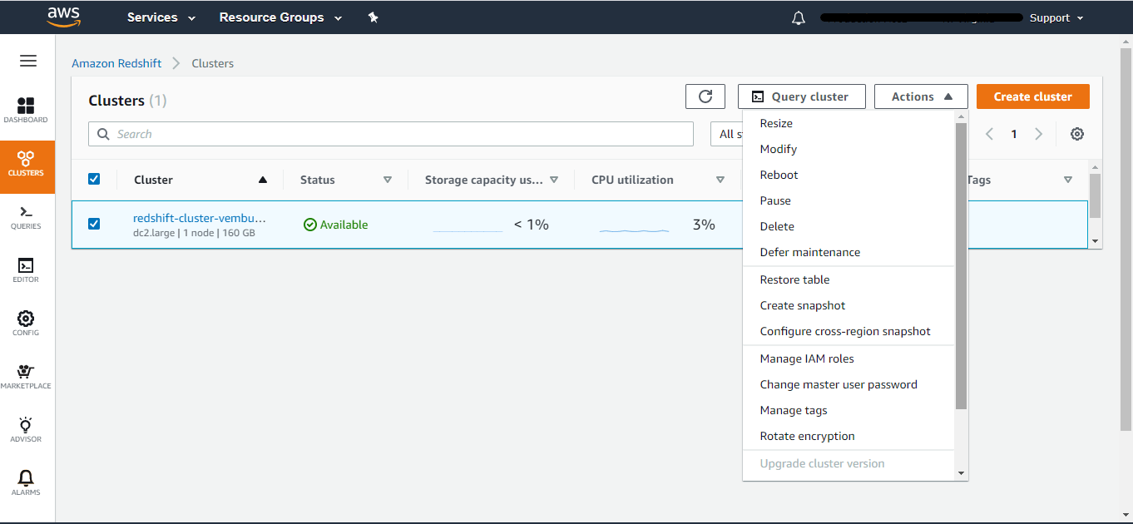Expand the Resource Groups dropdown
Screen dimensions: 1133x524
280,17
